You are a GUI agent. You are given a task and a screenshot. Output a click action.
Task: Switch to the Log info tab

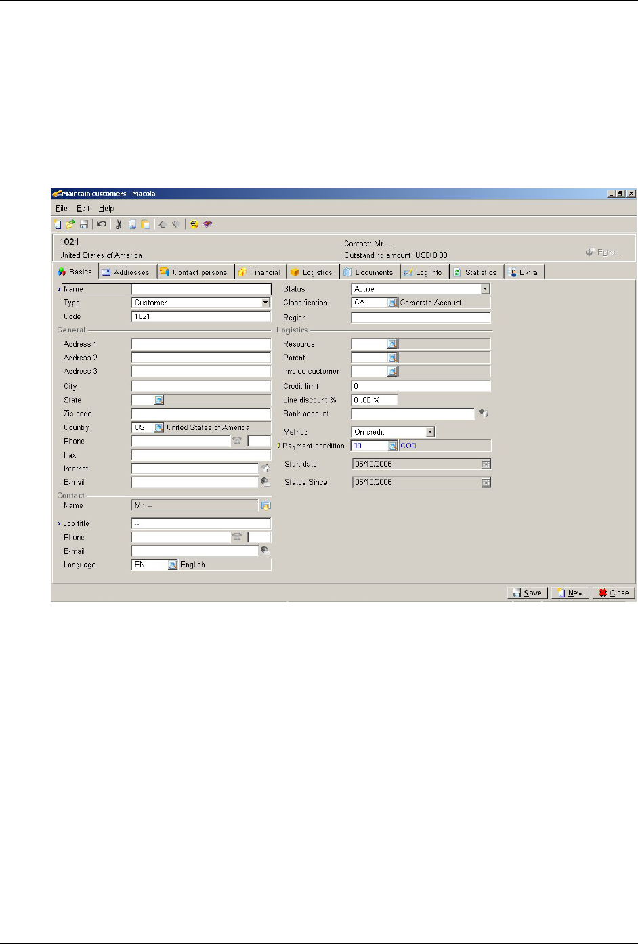pos(423,272)
